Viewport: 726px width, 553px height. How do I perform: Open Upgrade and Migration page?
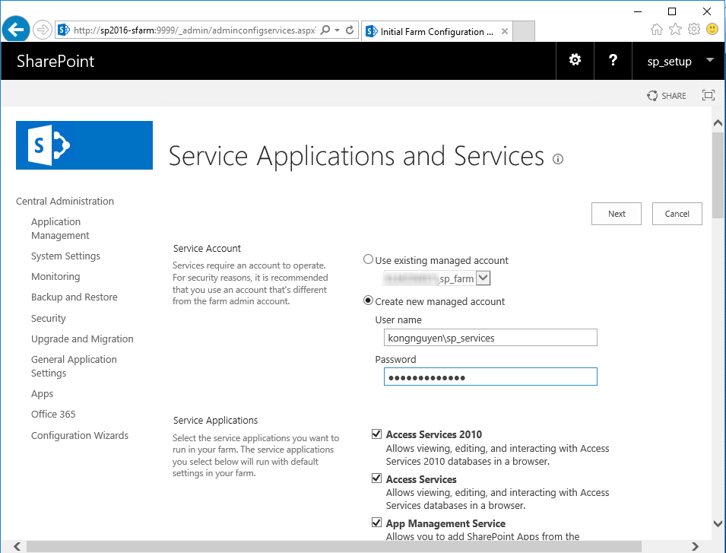[x=82, y=339]
